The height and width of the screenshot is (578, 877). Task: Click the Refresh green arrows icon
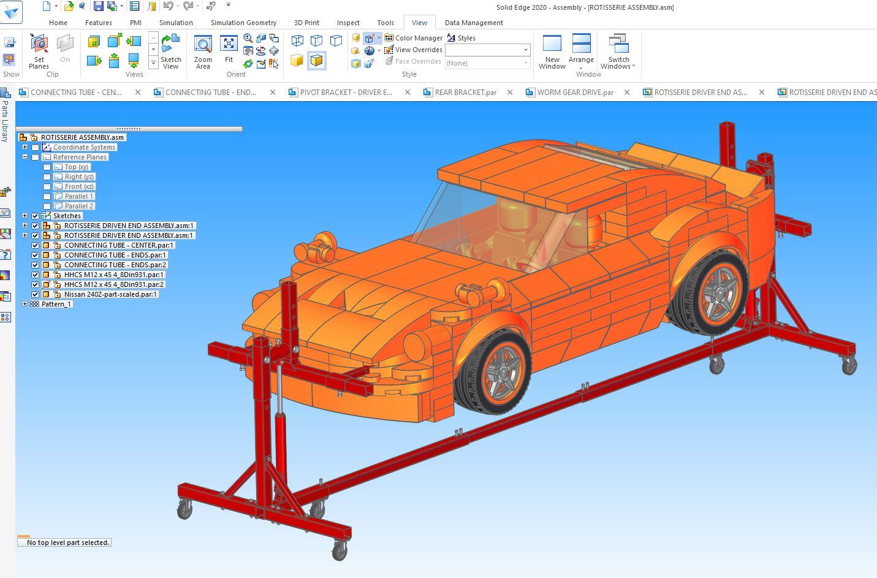tap(248, 64)
